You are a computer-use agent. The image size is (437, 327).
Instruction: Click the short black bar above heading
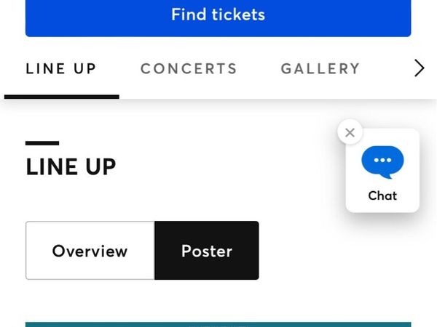[42, 143]
